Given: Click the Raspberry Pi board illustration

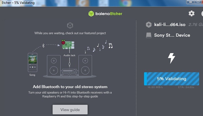Looking at the screenshot, I should tap(68, 45).
